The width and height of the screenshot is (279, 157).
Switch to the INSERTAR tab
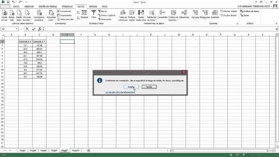point(29,7)
